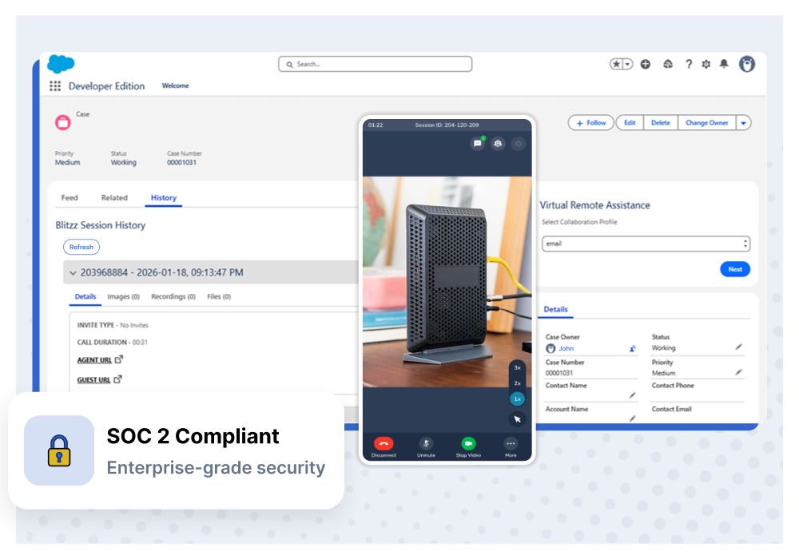Select the pointer cursor tool in video
Image resolution: width=799 pixels, height=559 pixels.
point(517,419)
